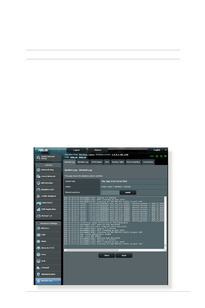Go to Traffic Analyzer
The height and width of the screenshot is (308, 205).
[48, 196]
